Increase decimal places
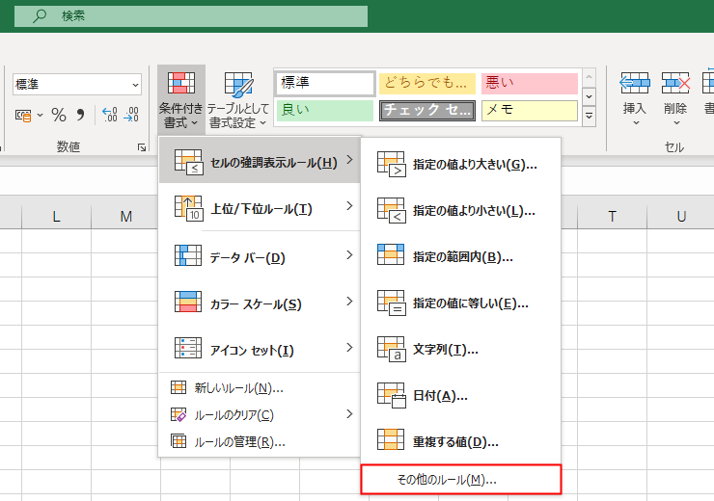 (109, 115)
